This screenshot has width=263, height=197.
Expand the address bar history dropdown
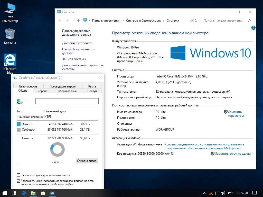click(x=191, y=21)
